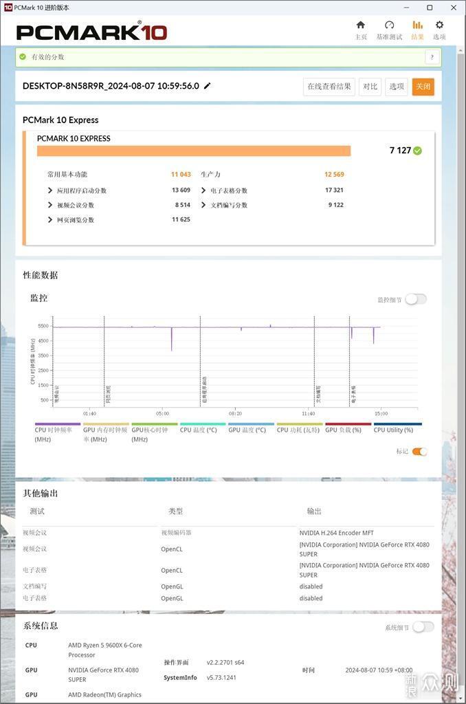This screenshot has width=466, height=704.
Task: Switch to the Results (结果) tab
Action: tap(417, 30)
